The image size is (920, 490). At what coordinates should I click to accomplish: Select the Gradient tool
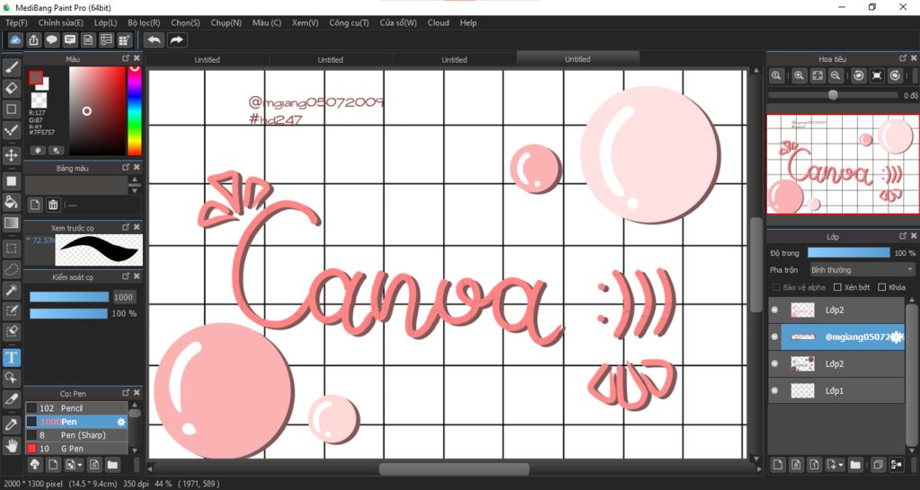coord(11,223)
